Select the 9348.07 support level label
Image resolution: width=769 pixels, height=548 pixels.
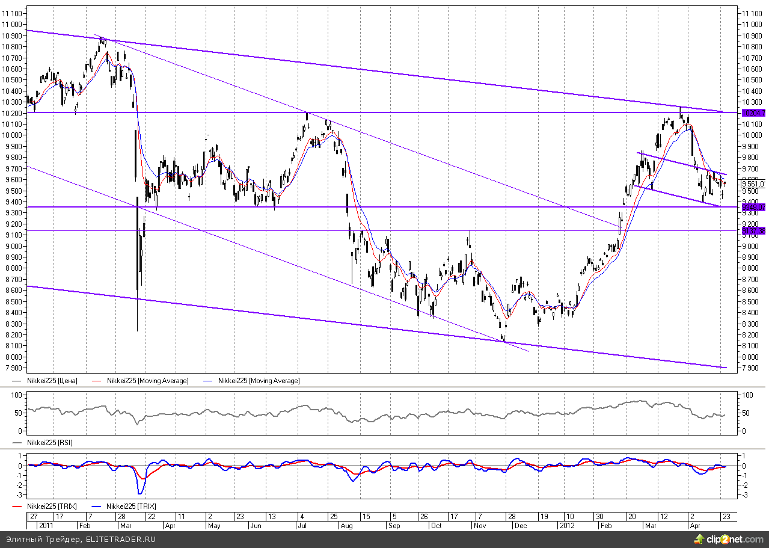pos(753,207)
